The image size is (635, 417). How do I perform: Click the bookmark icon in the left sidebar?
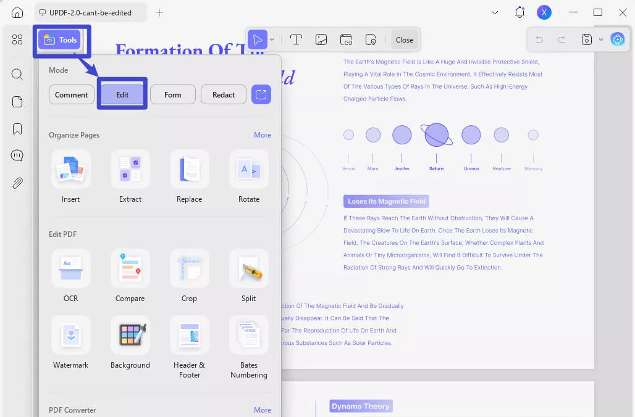[x=17, y=128]
